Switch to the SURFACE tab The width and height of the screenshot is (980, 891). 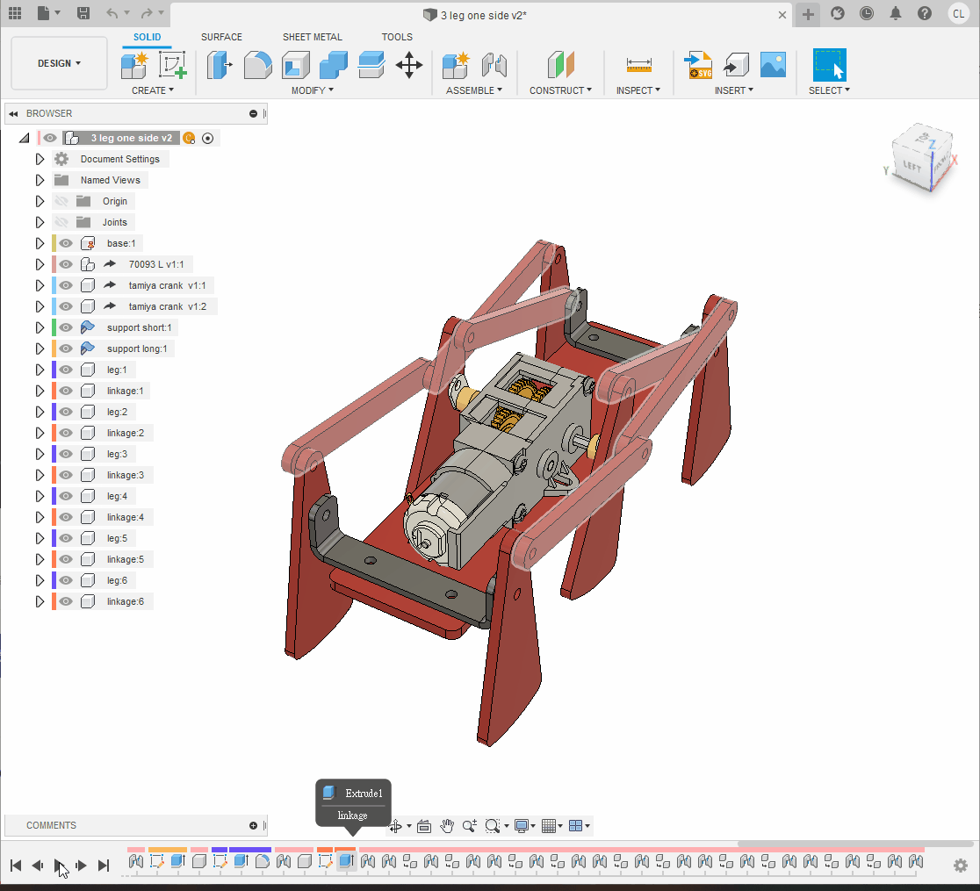coord(221,37)
